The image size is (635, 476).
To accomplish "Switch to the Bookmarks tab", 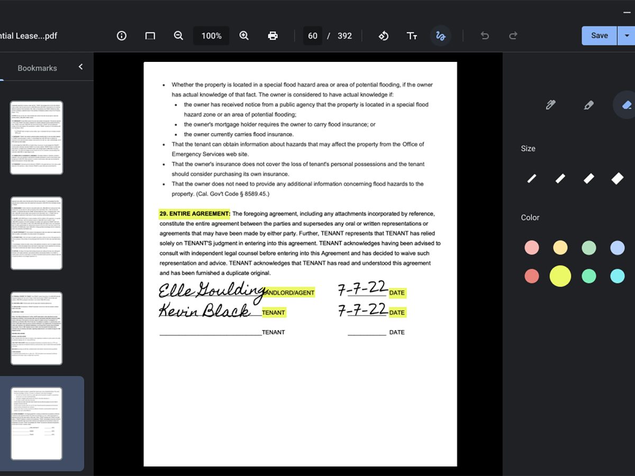I will 37,68.
